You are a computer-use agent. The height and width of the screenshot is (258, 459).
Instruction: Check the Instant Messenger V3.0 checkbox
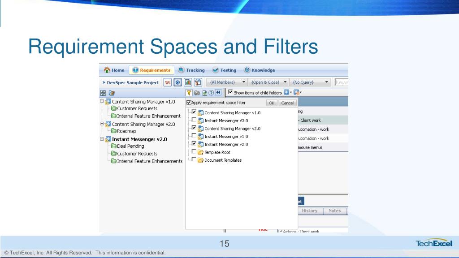(x=194, y=120)
